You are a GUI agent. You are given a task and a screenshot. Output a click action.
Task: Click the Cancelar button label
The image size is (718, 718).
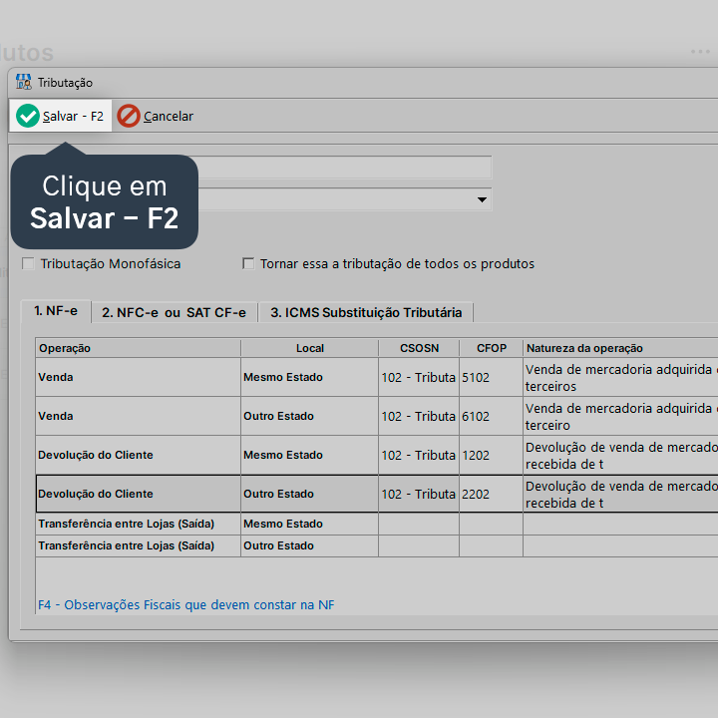[169, 117]
